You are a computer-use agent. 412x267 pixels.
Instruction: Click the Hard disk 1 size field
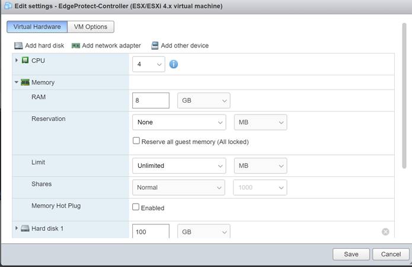tap(151, 231)
